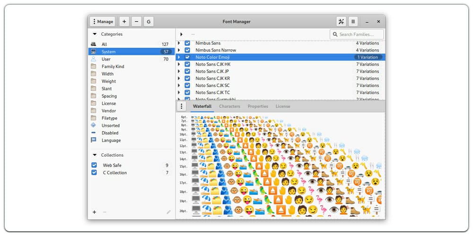Viewport: 473px width, 236px height.
Task: Uncheck Noto Sans CJK JP
Action: click(187, 71)
